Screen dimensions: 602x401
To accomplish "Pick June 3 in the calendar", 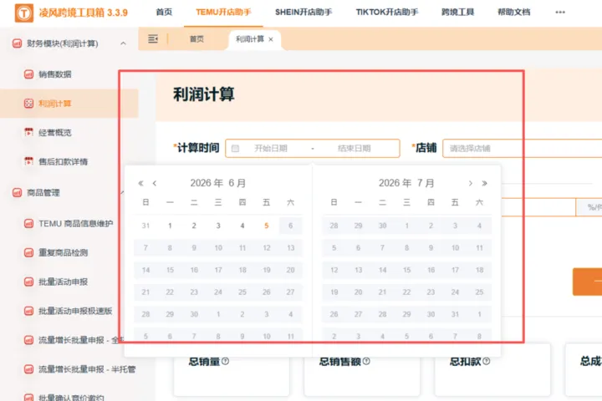I will click(x=218, y=226).
